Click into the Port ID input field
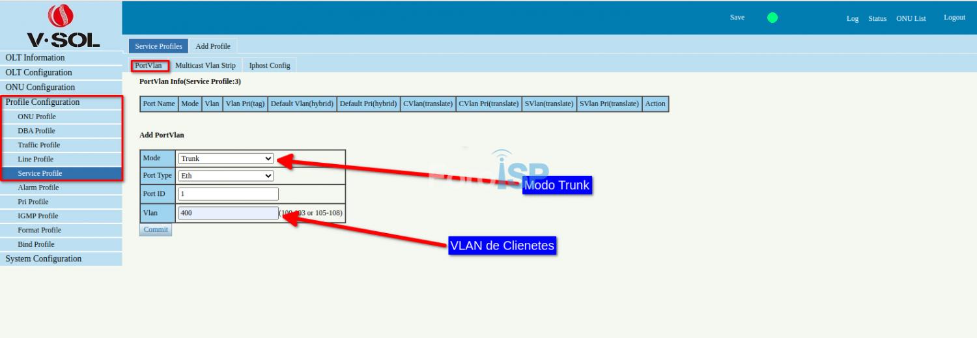977x338 pixels. (228, 193)
